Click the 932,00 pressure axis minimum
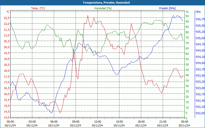This screenshot has height=128, width=205. [x=200, y=113]
